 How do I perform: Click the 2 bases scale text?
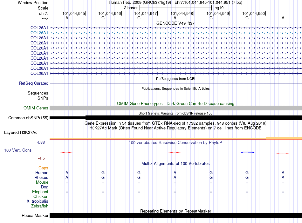click(x=131, y=8)
